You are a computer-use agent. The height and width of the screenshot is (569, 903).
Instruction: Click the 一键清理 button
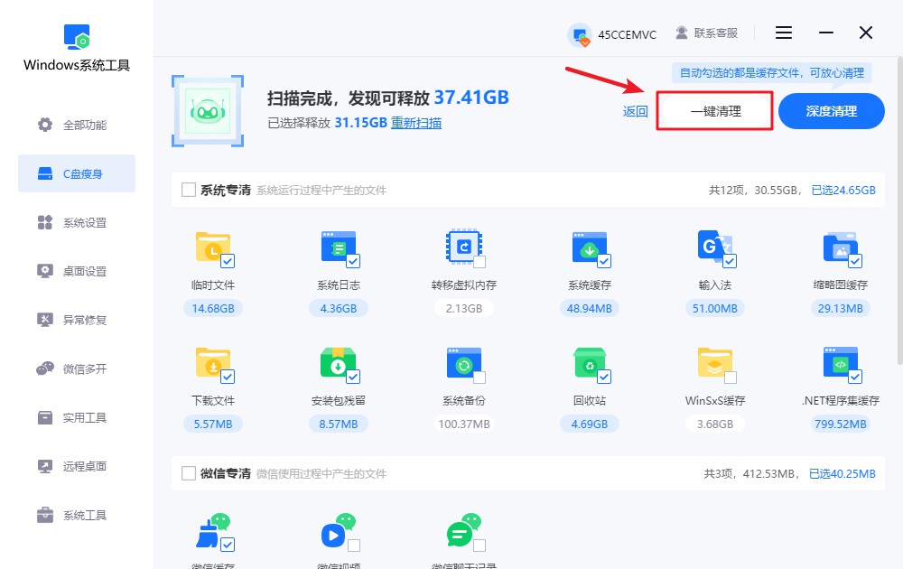pyautogui.click(x=713, y=111)
